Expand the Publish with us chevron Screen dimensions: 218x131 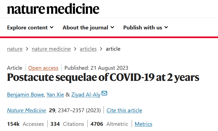pos(166,28)
